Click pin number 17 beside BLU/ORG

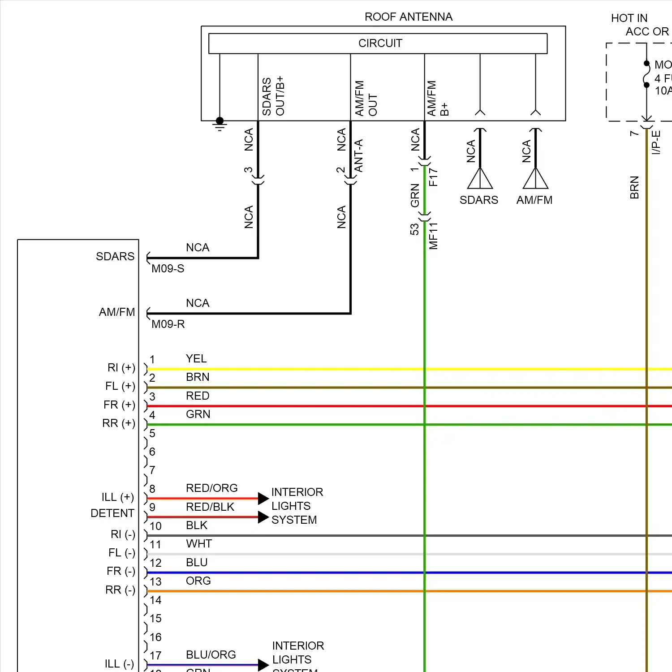point(155,655)
